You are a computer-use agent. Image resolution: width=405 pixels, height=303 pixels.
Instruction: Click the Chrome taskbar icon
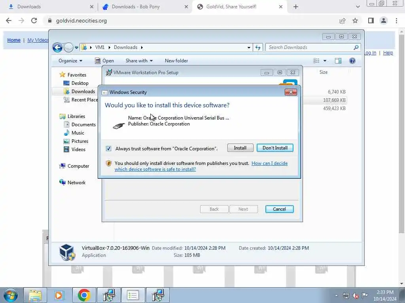tap(84, 295)
